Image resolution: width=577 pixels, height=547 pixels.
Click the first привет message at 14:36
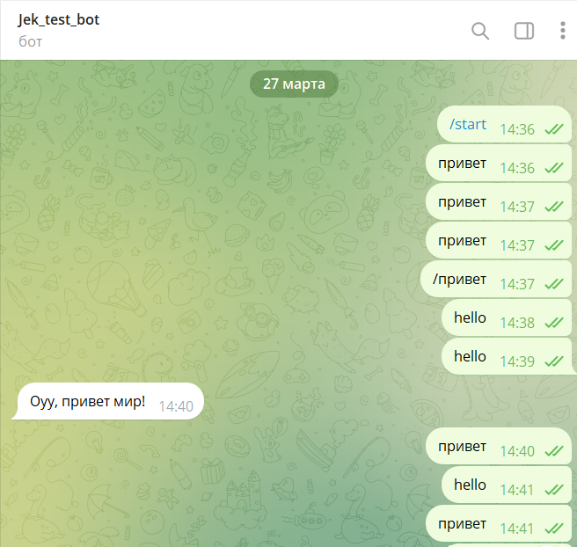[498, 163]
